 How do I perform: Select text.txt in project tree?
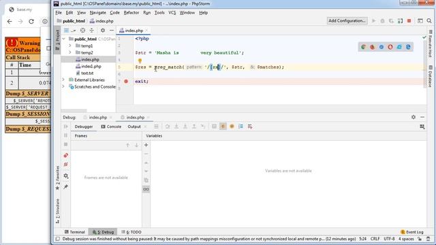coord(84,73)
